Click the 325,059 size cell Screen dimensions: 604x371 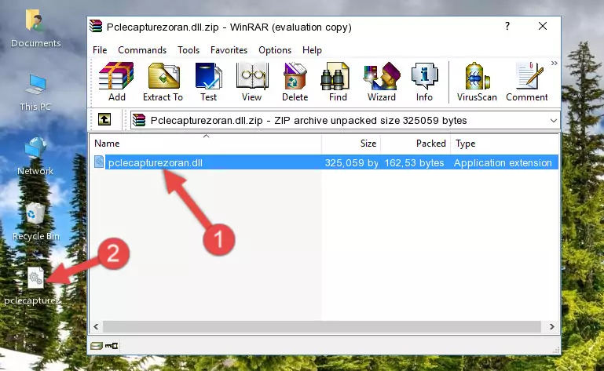[x=351, y=163]
